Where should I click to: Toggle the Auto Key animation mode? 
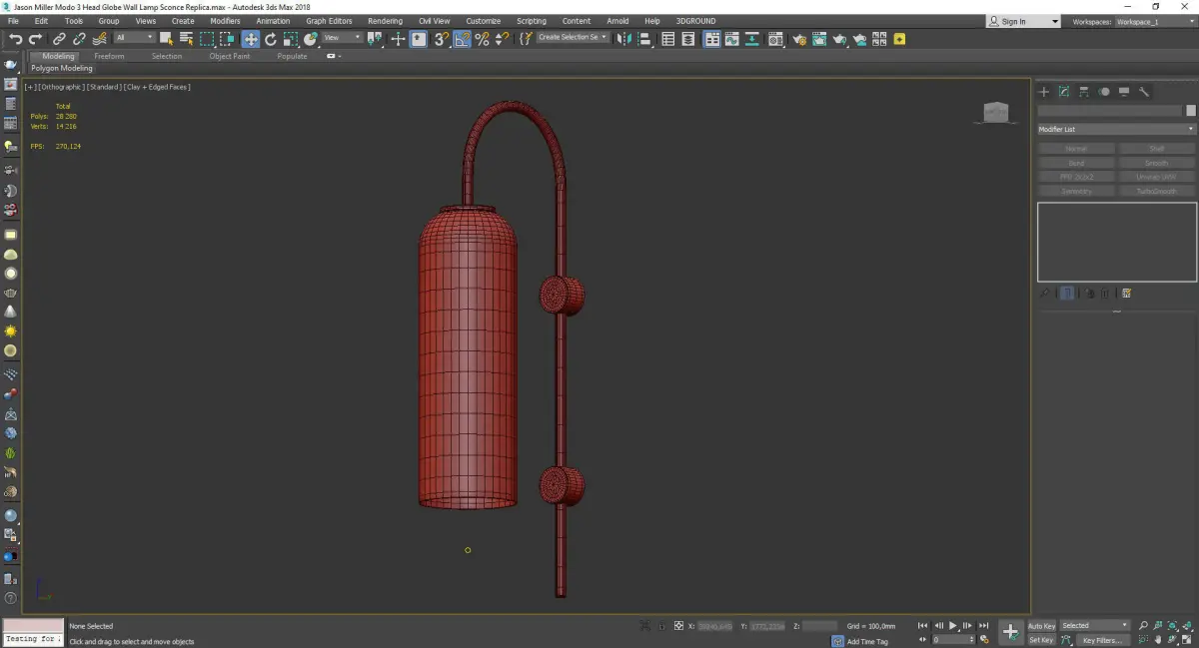click(x=1041, y=626)
